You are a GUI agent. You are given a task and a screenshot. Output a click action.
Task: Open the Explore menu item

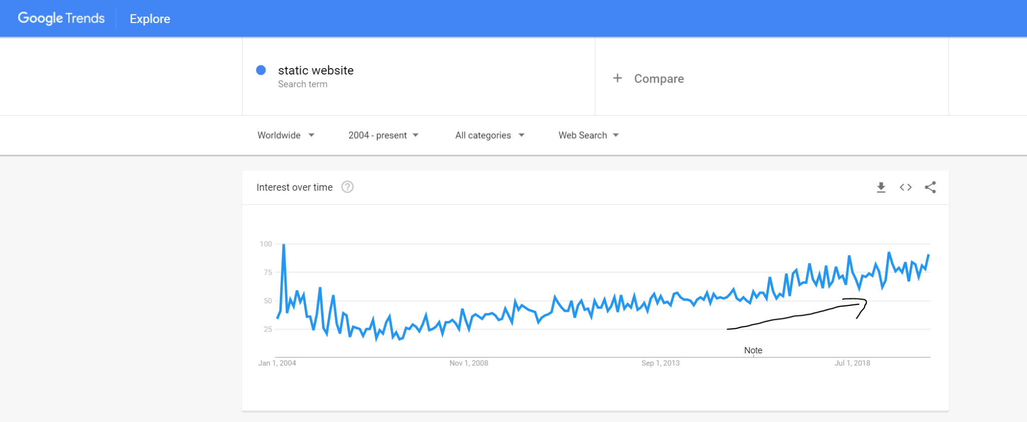point(149,19)
